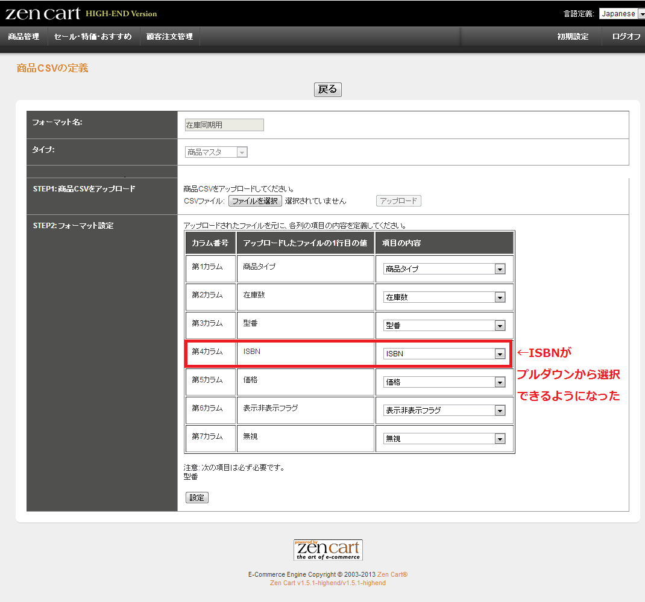The height and width of the screenshot is (602, 645).
Task: Click the ファイルを選択 file chooser button
Action: click(x=255, y=201)
